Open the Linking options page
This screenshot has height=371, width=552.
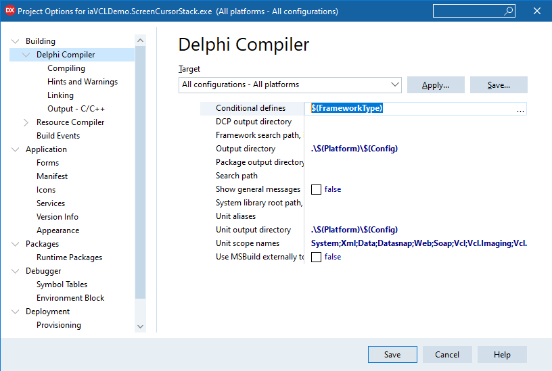[61, 95]
